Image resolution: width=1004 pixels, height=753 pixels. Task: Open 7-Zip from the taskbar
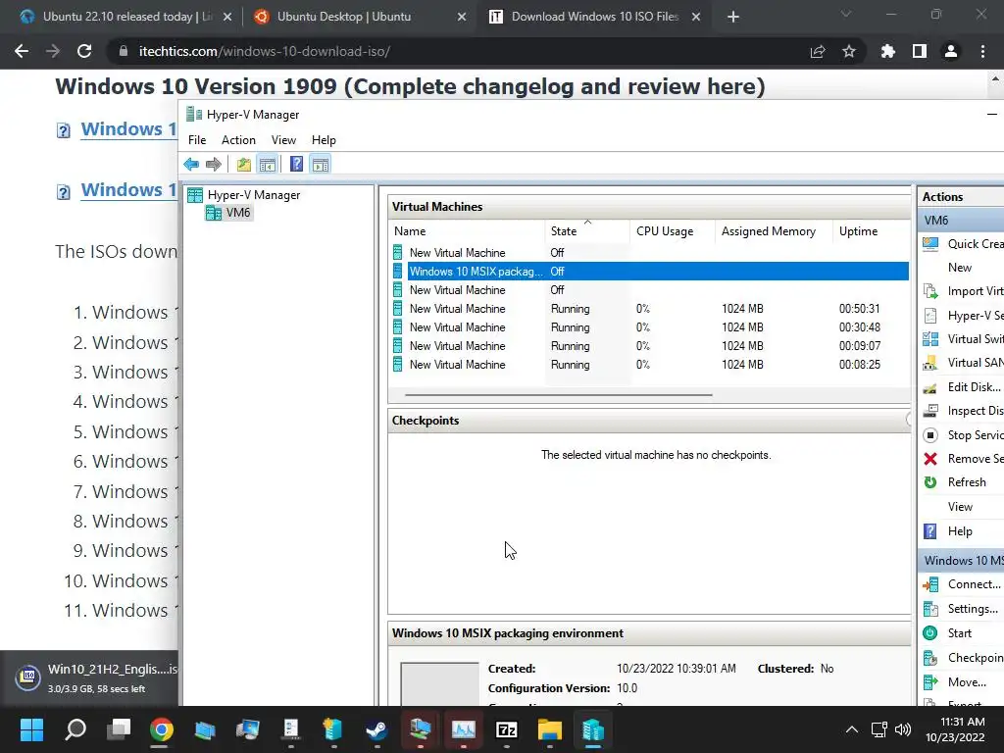click(x=507, y=729)
